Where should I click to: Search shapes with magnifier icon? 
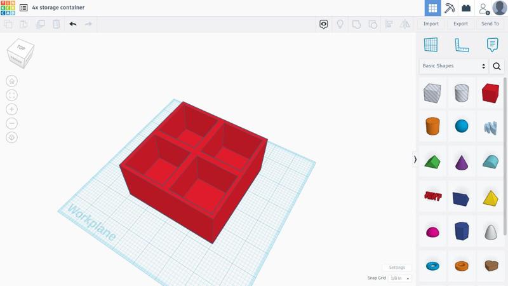tap(497, 66)
